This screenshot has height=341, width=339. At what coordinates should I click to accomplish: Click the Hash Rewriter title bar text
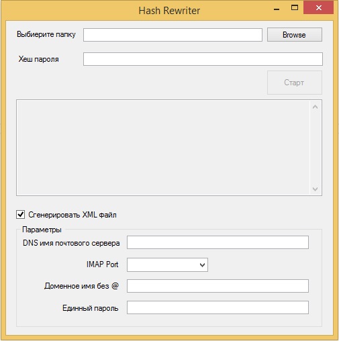[x=169, y=11]
